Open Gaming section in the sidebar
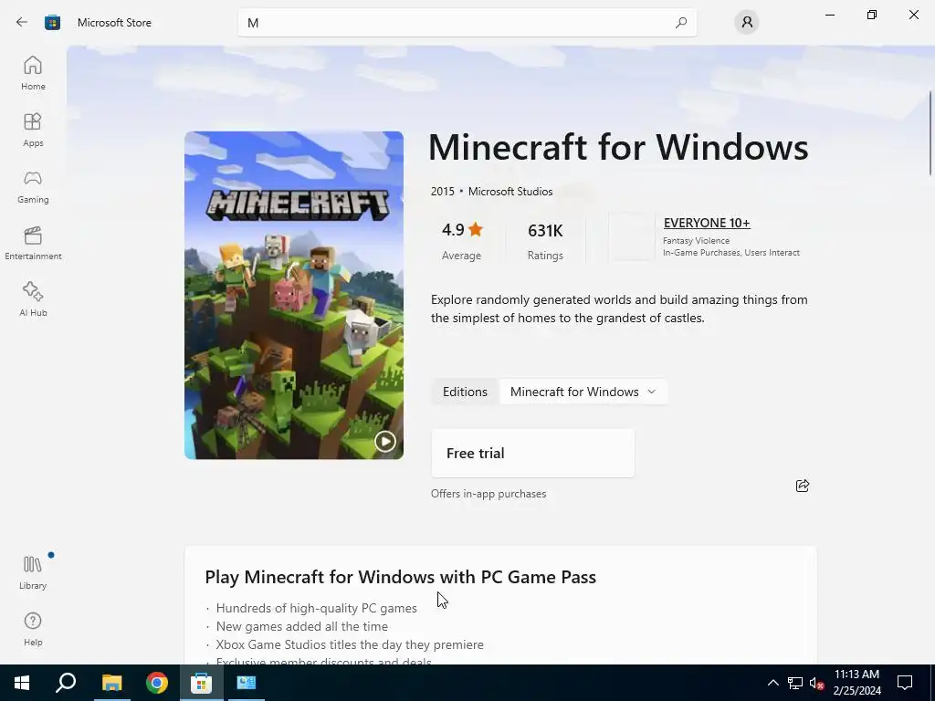 pyautogui.click(x=33, y=186)
